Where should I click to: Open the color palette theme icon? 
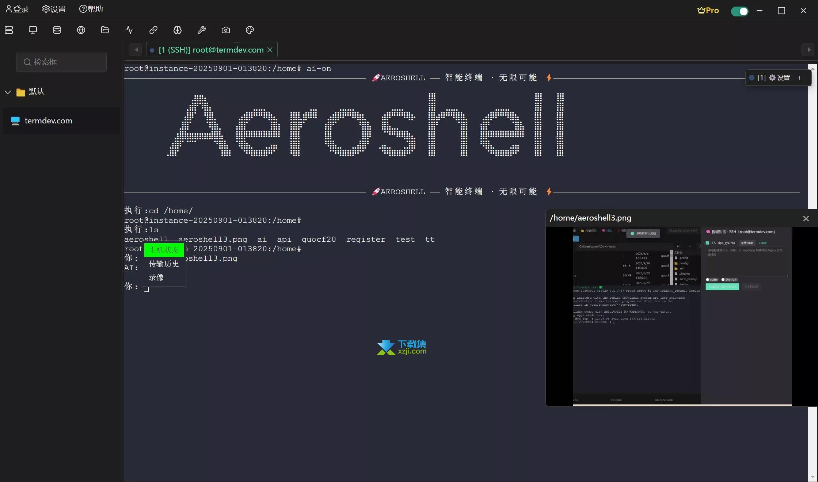[x=250, y=30]
